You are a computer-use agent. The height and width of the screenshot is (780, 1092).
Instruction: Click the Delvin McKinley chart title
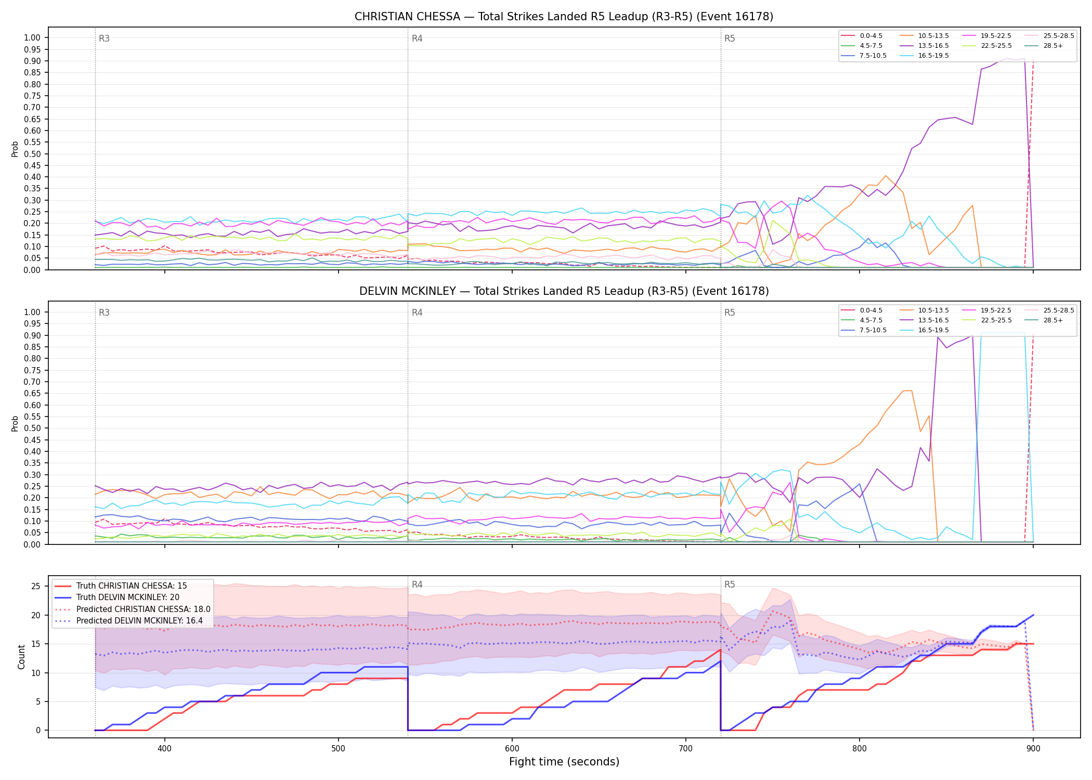coord(564,291)
